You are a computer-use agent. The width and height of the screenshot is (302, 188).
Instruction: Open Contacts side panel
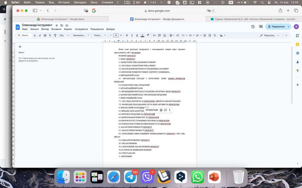click(x=297, y=62)
